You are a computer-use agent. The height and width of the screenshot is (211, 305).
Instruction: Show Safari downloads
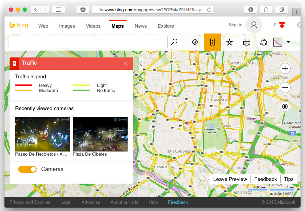[251, 10]
